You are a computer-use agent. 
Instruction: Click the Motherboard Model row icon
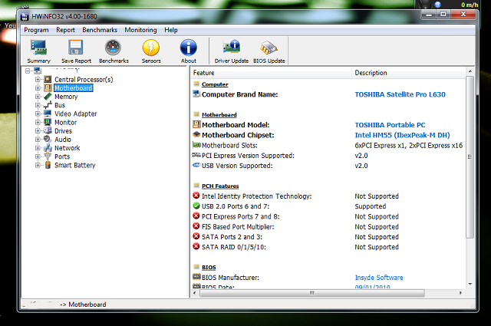pyautogui.click(x=196, y=124)
